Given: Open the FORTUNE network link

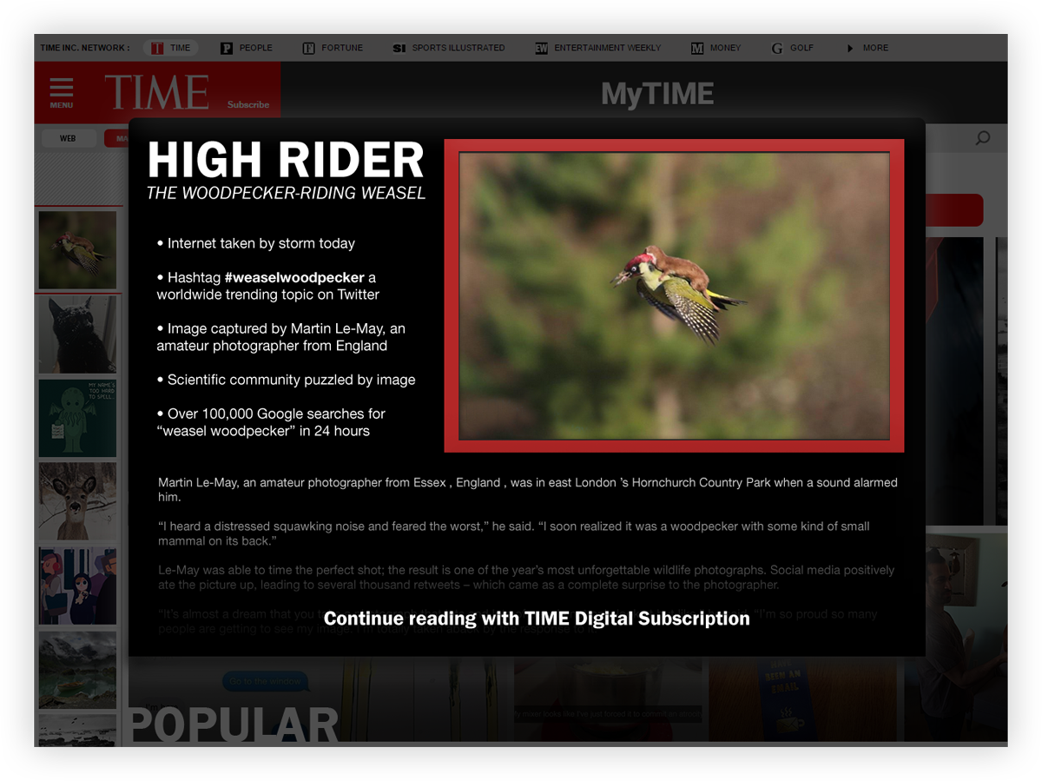Looking at the screenshot, I should click(x=342, y=49).
